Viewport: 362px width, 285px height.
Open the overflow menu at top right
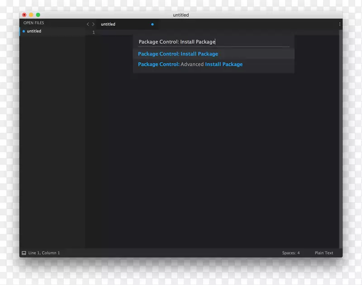[x=340, y=24]
